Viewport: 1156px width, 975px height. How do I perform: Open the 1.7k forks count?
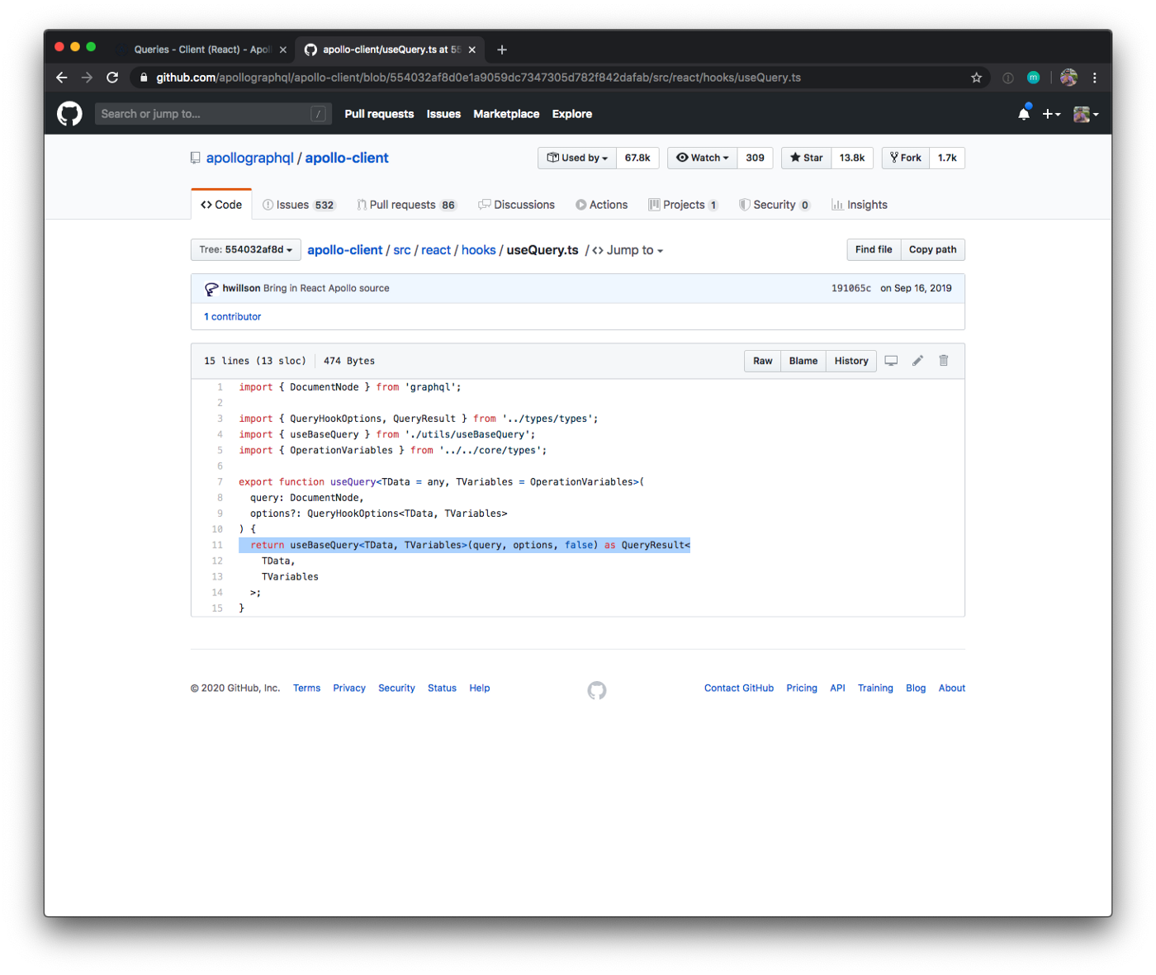click(x=947, y=158)
